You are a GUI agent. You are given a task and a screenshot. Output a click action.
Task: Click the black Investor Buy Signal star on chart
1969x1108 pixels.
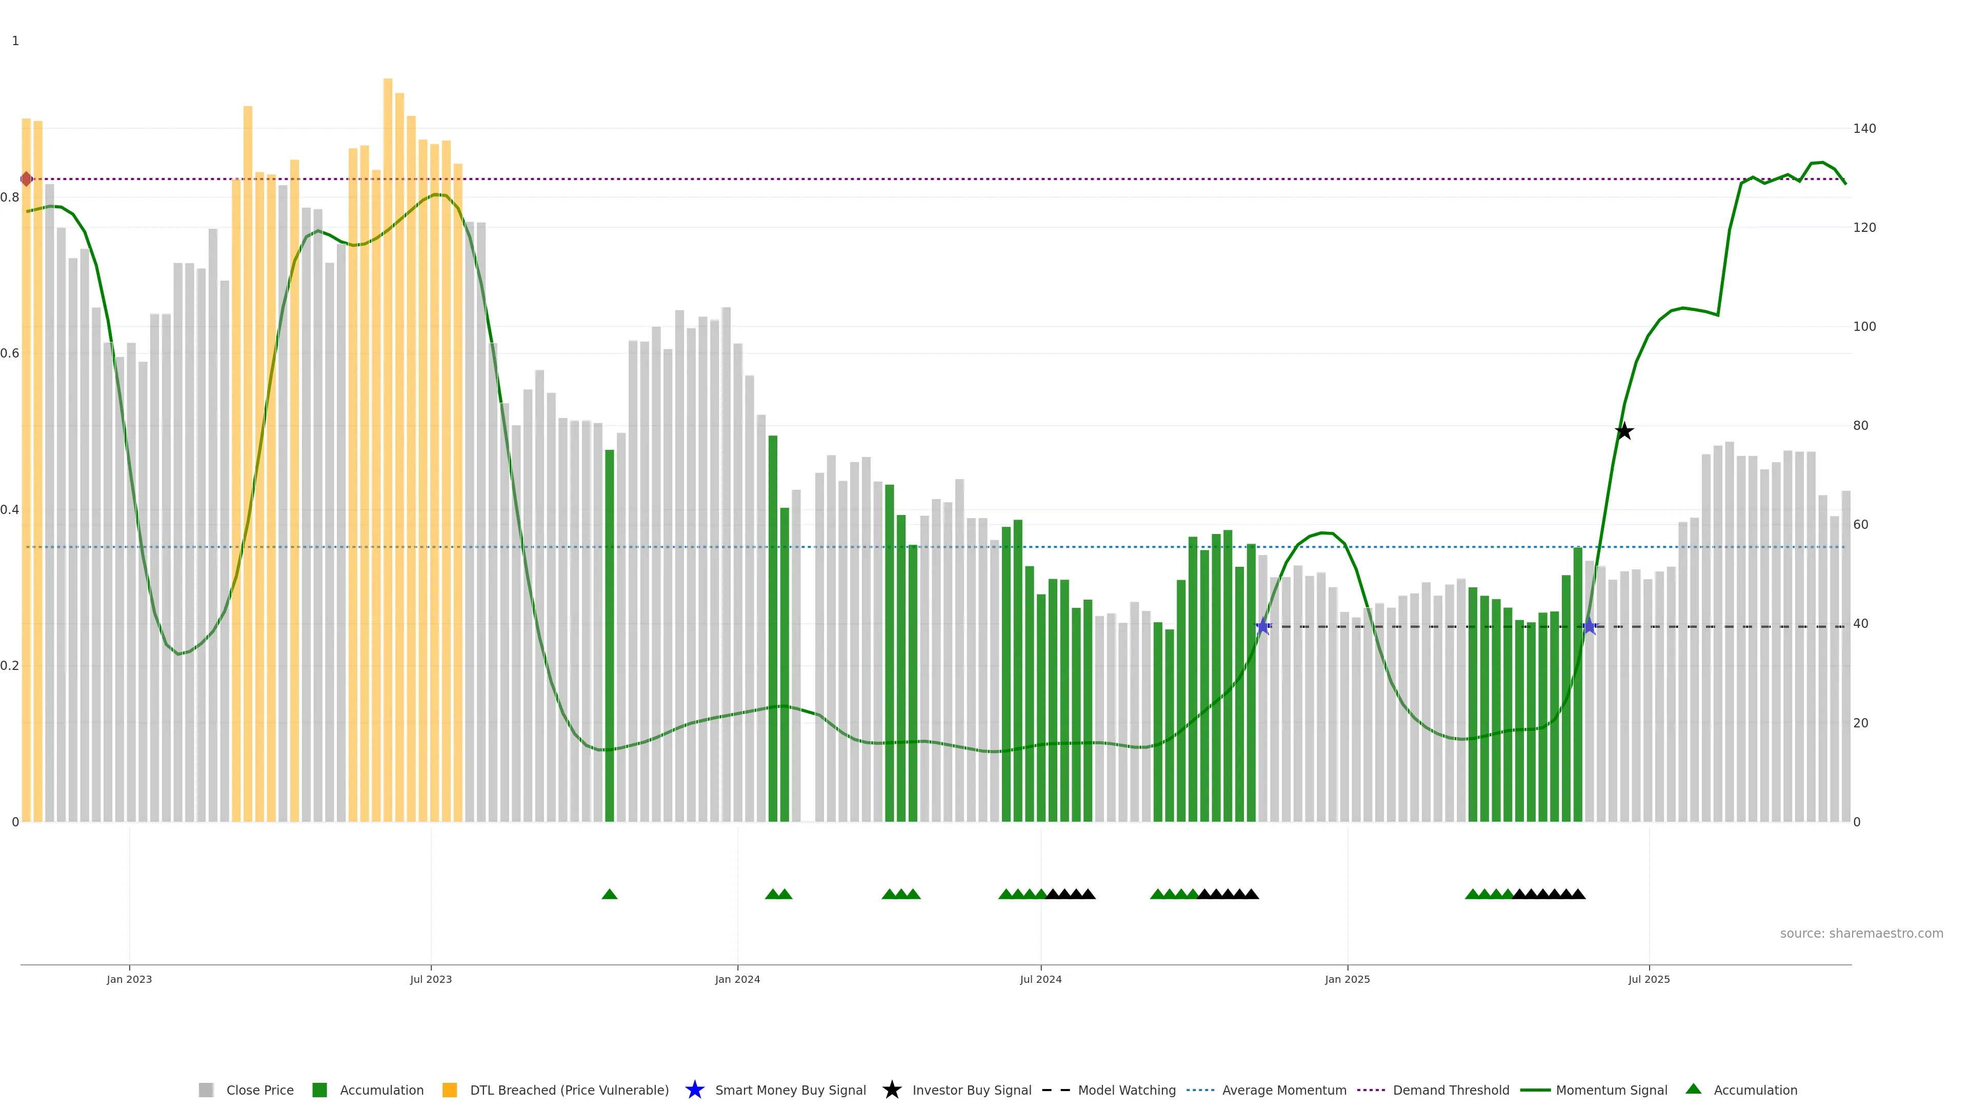point(1624,432)
